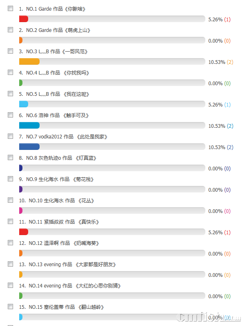
Task: Click the vote count (2) for 《触手可及》
Action: click(x=230, y=126)
